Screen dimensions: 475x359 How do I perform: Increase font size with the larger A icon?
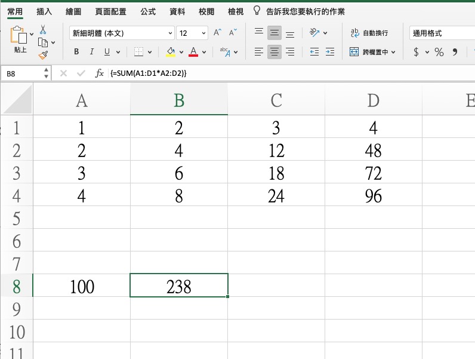[x=217, y=32]
